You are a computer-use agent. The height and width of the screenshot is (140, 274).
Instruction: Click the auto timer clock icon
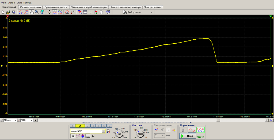(108, 12)
